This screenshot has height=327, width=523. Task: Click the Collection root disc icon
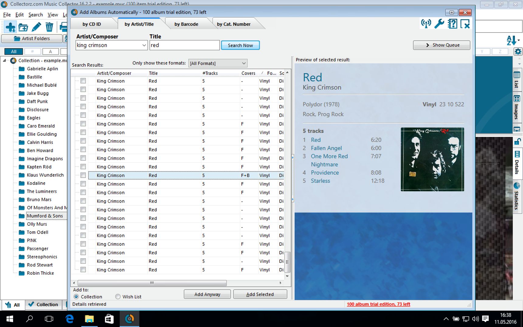[x=13, y=61]
